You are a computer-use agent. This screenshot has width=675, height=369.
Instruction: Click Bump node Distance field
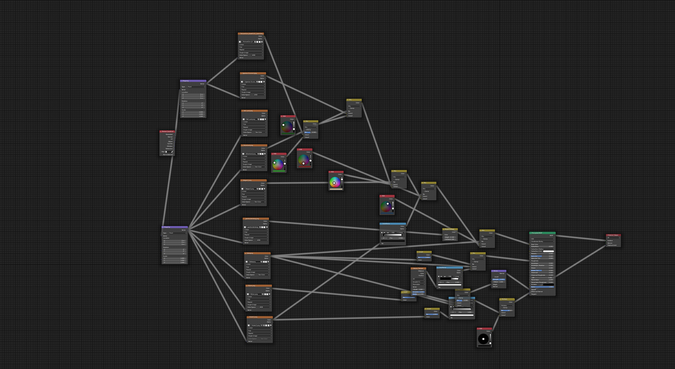click(499, 282)
